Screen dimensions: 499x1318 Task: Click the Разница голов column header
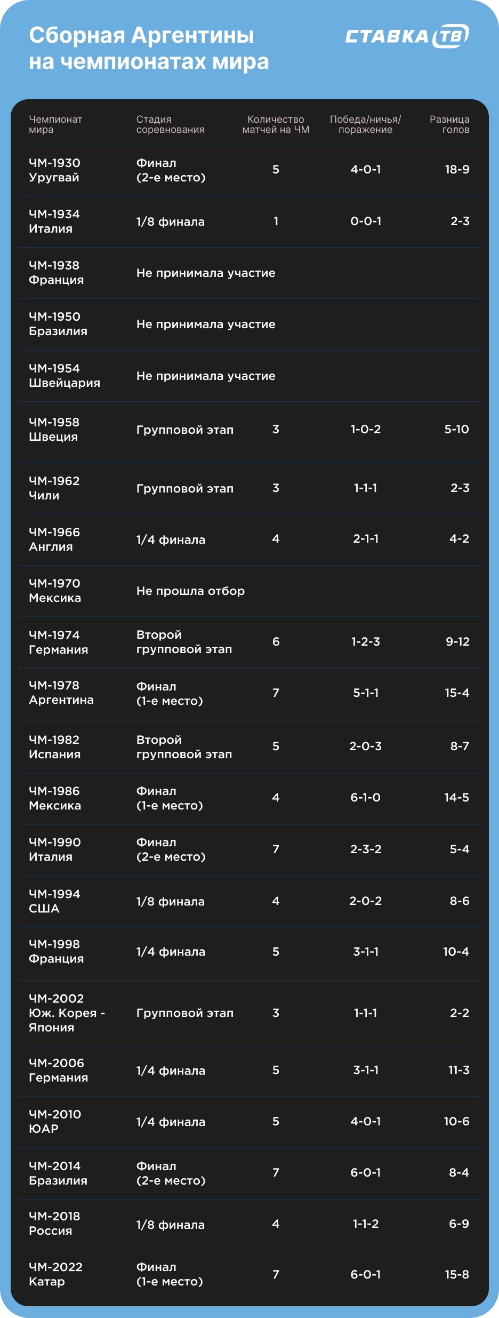[x=449, y=124]
